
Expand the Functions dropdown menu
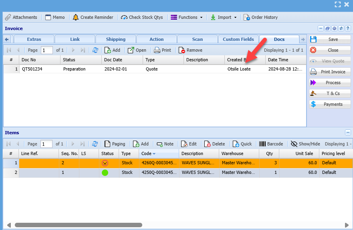(x=187, y=17)
